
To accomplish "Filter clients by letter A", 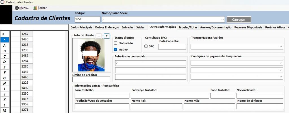I will [4, 45].
